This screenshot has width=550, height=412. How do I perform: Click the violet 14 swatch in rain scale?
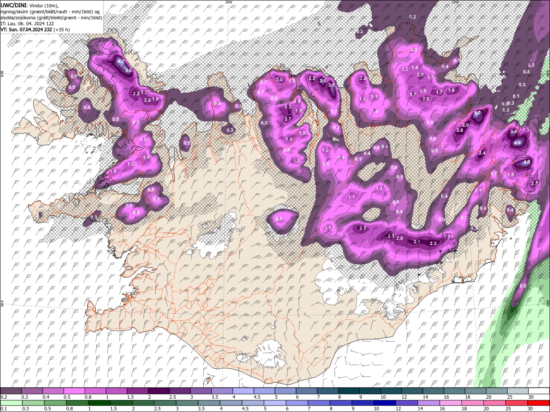(429, 403)
